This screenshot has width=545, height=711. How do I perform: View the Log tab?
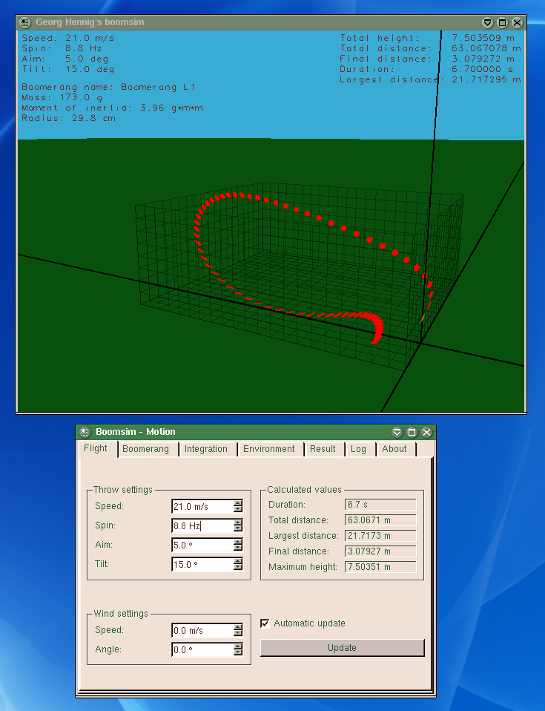coord(359,449)
